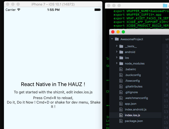Click the package.json file icon
The width and height of the screenshot is (169, 129).
point(121,121)
